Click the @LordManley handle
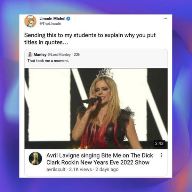This screenshot has height=192, width=192. (x=59, y=54)
